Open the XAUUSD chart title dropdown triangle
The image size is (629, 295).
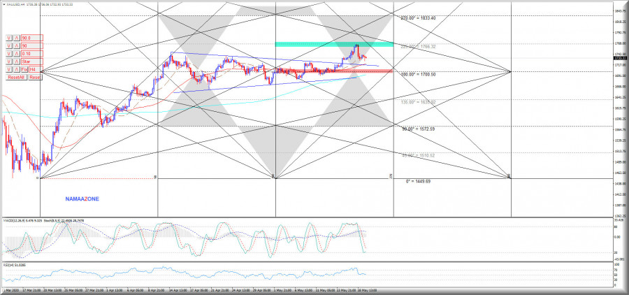pyautogui.click(x=4, y=5)
